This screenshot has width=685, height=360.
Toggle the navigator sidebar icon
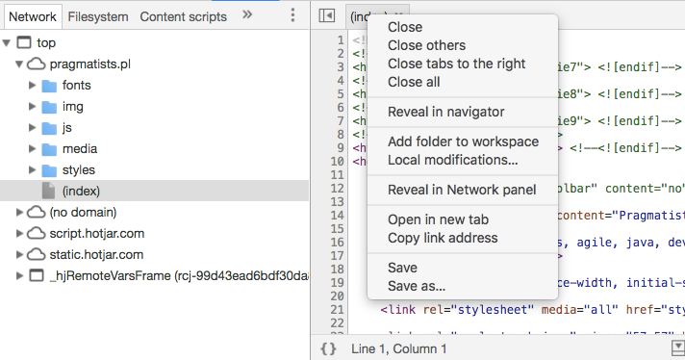point(327,15)
